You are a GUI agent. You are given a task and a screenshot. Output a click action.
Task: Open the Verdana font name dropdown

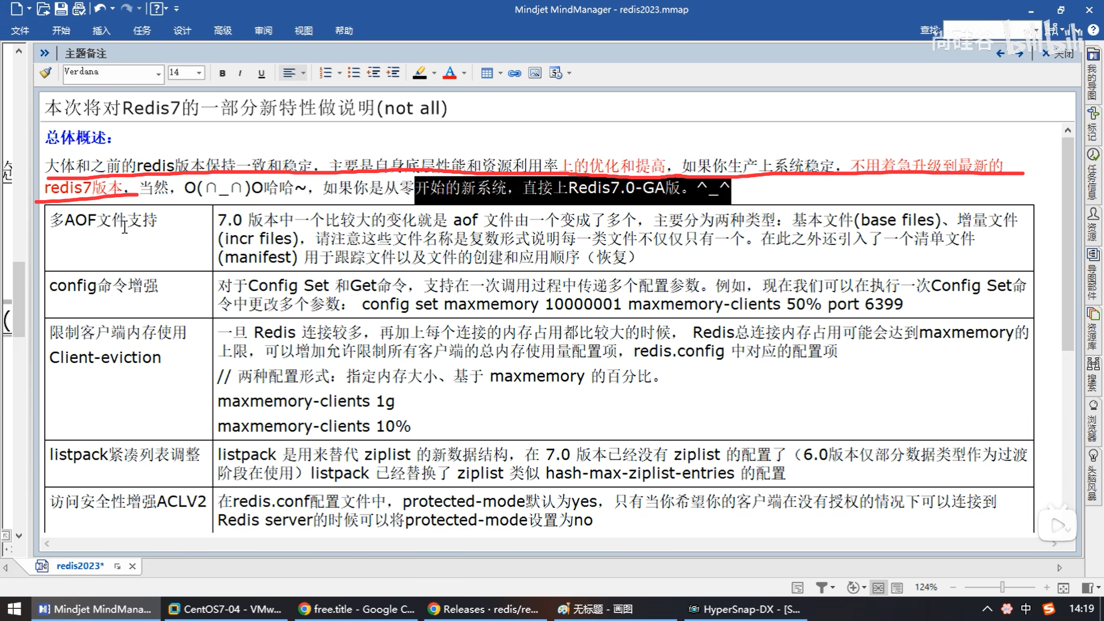coord(158,73)
